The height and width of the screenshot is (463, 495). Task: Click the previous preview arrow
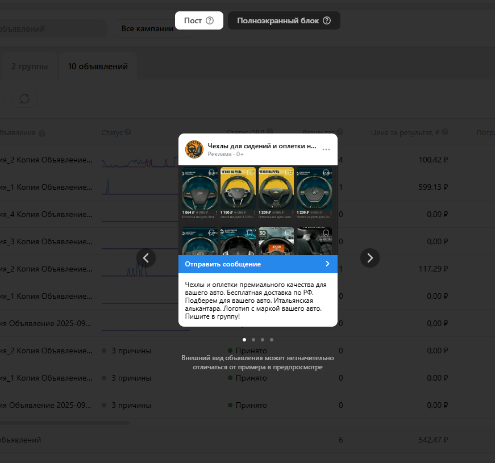pyautogui.click(x=145, y=258)
